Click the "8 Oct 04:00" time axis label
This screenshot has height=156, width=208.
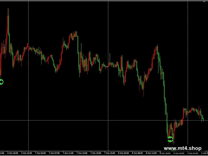123,153
